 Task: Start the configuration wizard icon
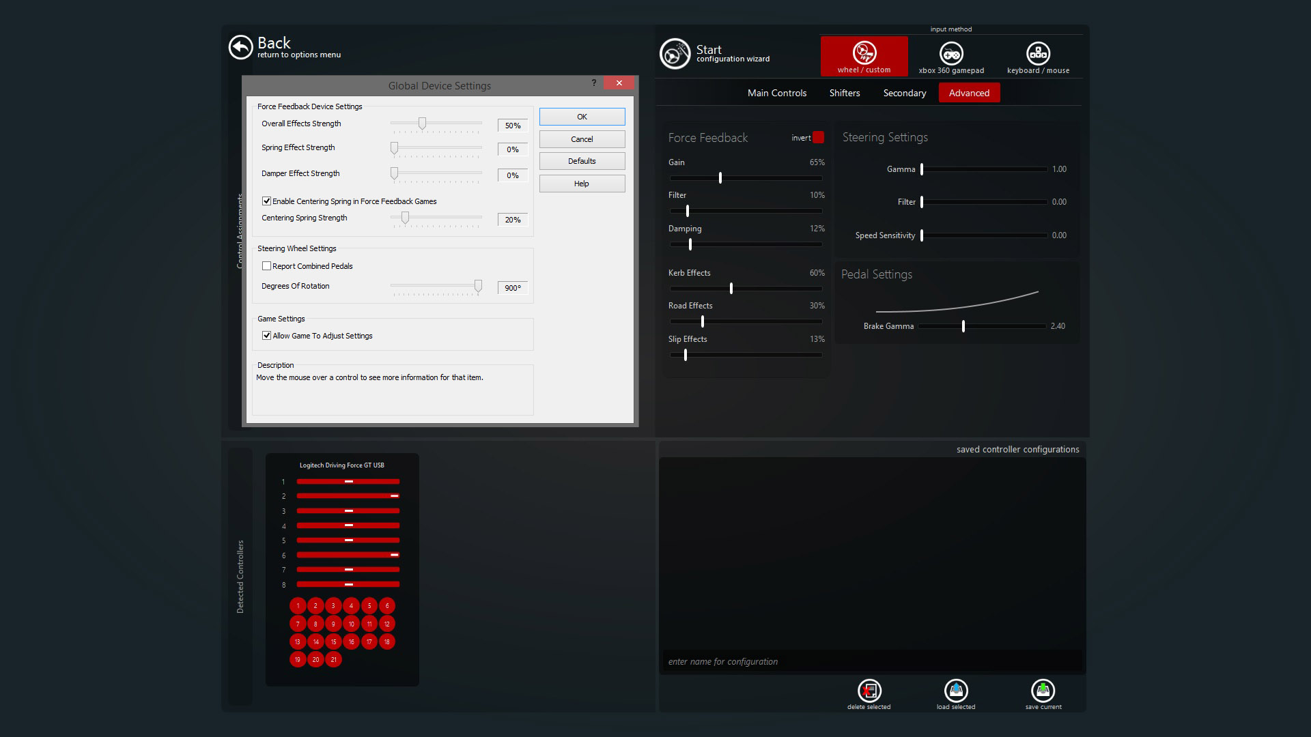675,53
